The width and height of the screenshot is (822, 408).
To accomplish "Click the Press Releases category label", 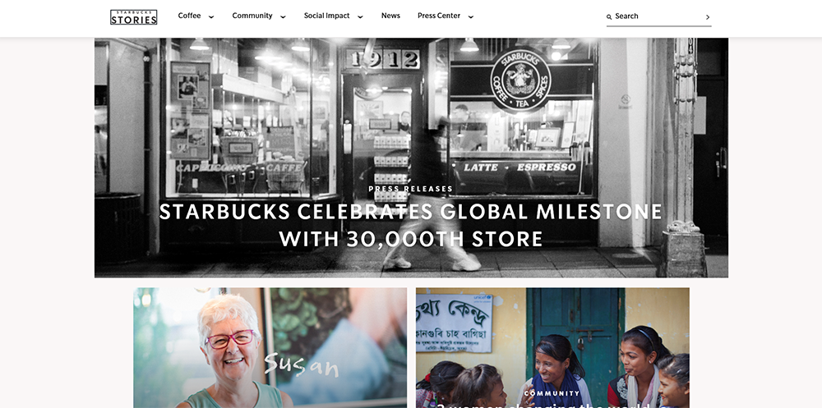I will [410, 189].
